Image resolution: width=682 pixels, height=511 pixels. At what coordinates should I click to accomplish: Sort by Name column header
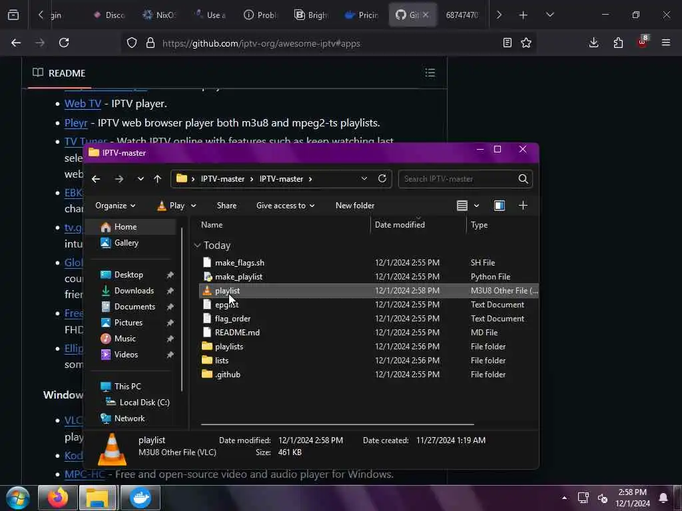coord(212,225)
